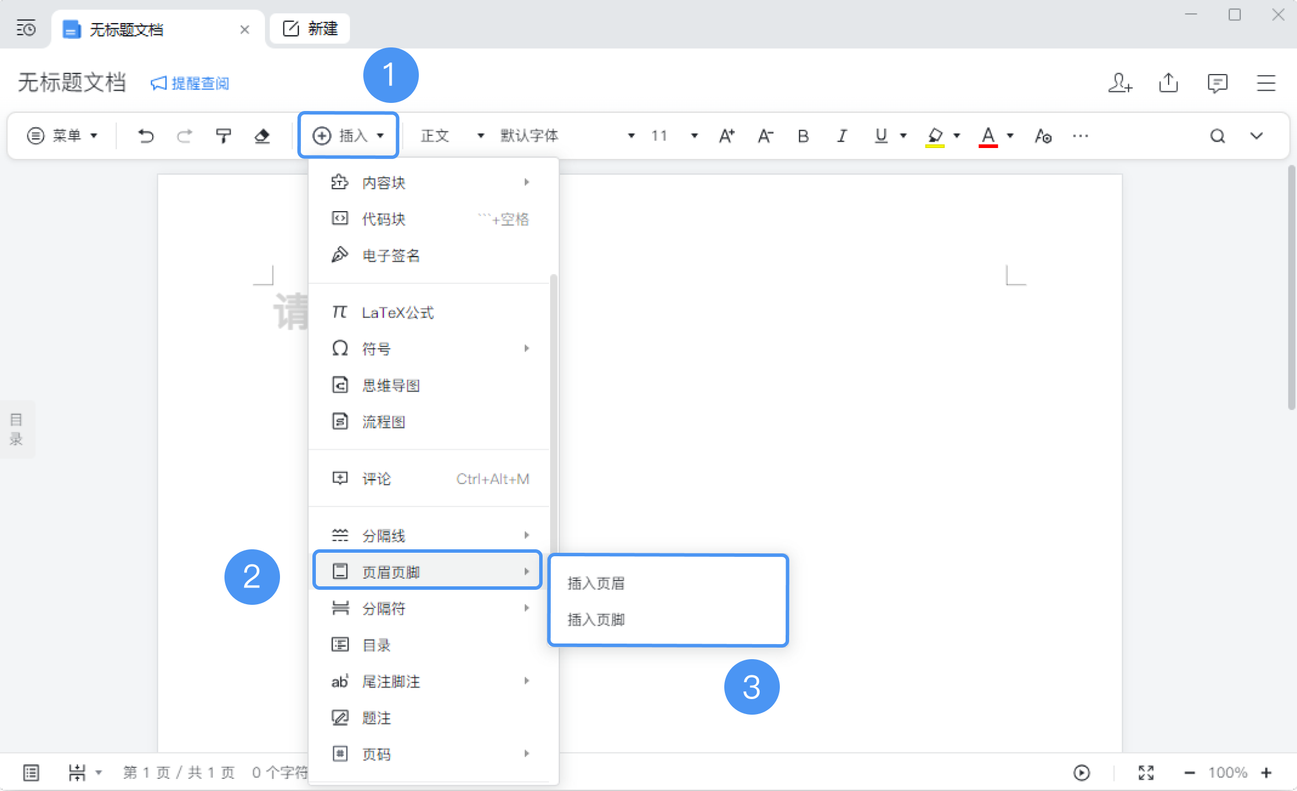Choose 电子签名 menu entry
Image resolution: width=1297 pixels, height=791 pixels.
(430, 256)
